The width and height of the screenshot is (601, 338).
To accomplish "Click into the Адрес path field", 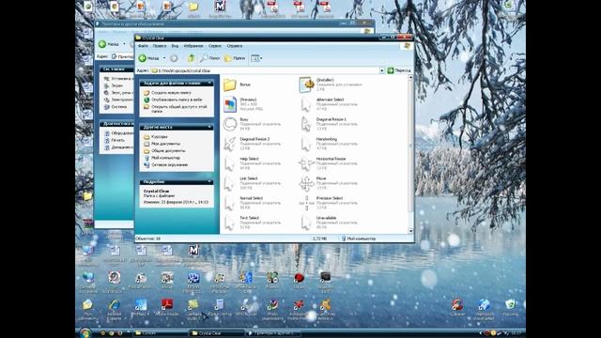I will point(265,70).
